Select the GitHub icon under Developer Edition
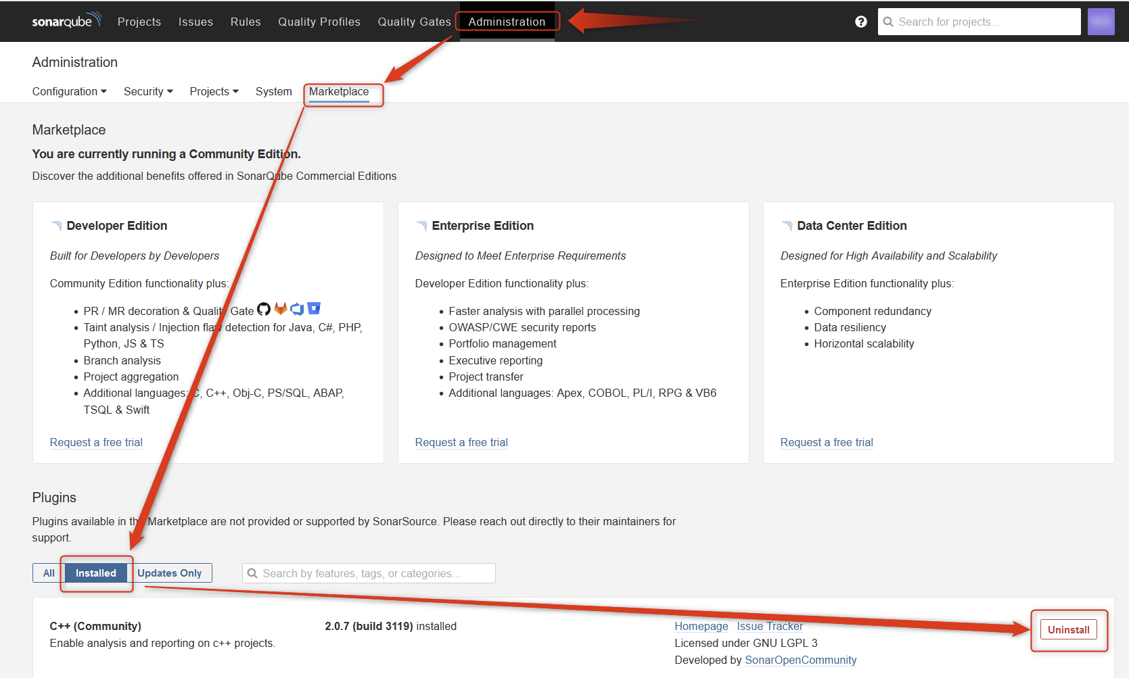This screenshot has height=678, width=1129. click(263, 309)
